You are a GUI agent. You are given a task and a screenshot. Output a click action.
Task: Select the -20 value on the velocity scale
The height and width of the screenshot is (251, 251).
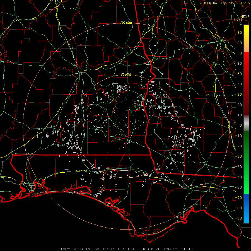(x=238, y=146)
